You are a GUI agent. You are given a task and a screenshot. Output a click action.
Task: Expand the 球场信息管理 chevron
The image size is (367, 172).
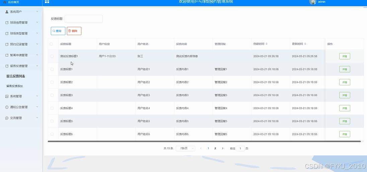37,22
